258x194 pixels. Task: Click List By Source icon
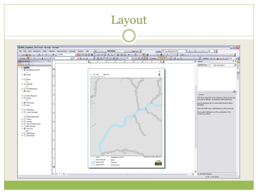click(23, 64)
